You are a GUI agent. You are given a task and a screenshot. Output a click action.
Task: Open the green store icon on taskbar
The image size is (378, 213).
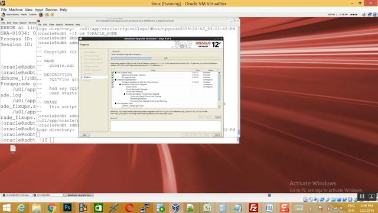pyautogui.click(x=99, y=208)
